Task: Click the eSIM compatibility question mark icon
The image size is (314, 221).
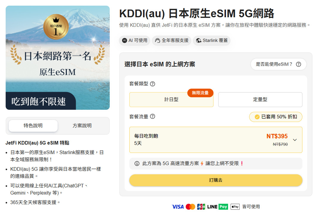Action: coord(299,64)
